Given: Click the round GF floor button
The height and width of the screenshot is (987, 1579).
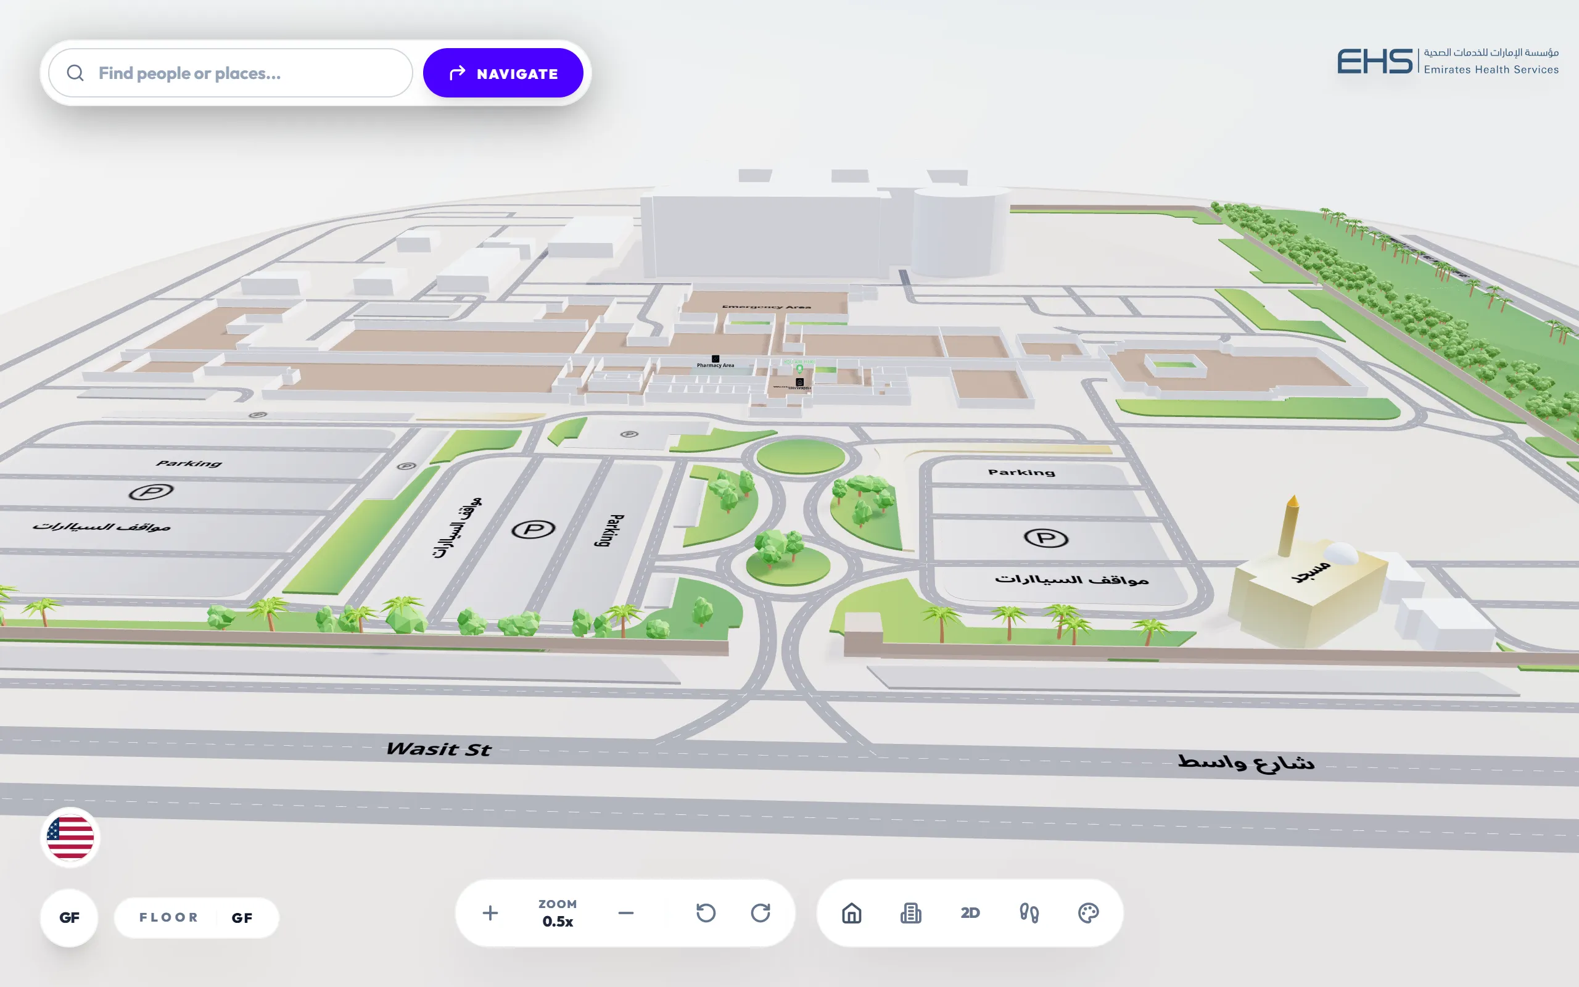Looking at the screenshot, I should click(69, 917).
